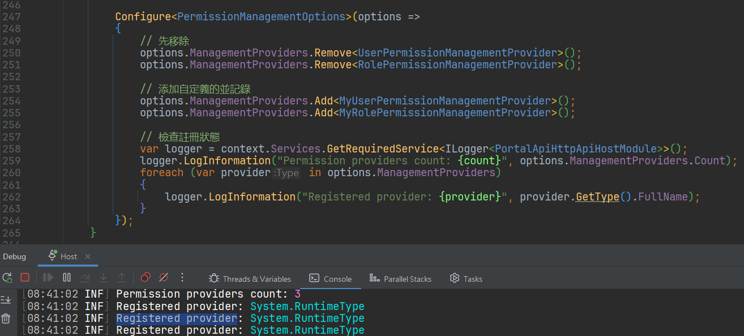Click the Resume Program icon
Viewport: 744px width, 336px height.
click(48, 277)
